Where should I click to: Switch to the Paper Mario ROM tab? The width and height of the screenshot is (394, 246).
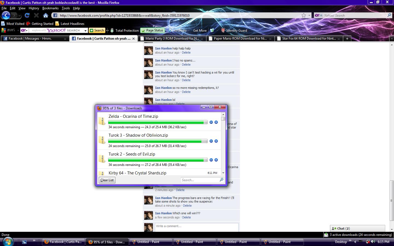[240, 39]
